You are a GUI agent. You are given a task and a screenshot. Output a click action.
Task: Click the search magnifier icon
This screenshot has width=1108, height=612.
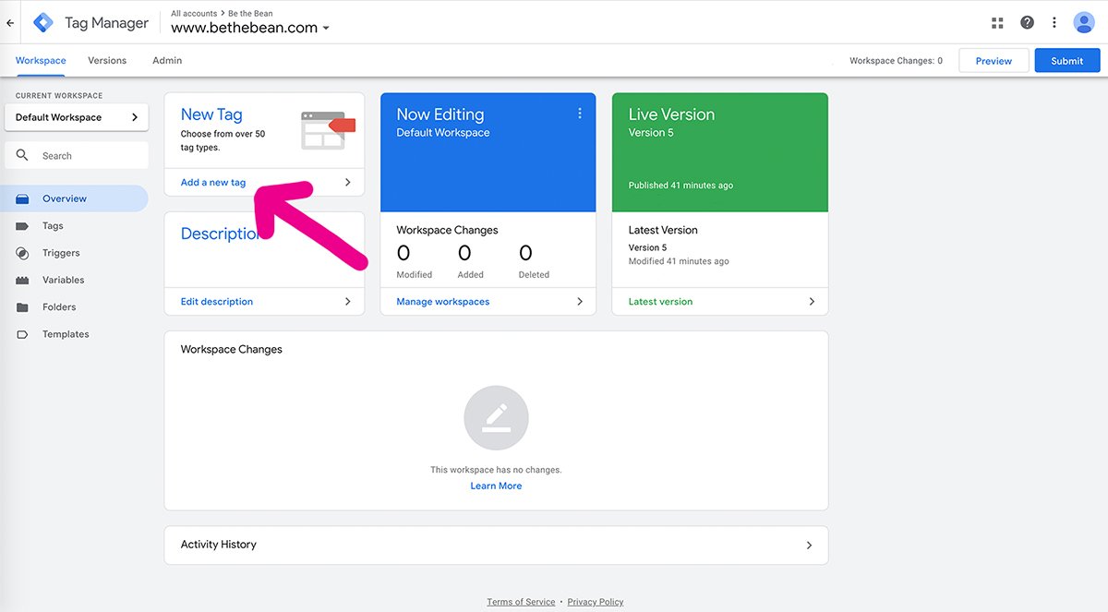point(22,155)
